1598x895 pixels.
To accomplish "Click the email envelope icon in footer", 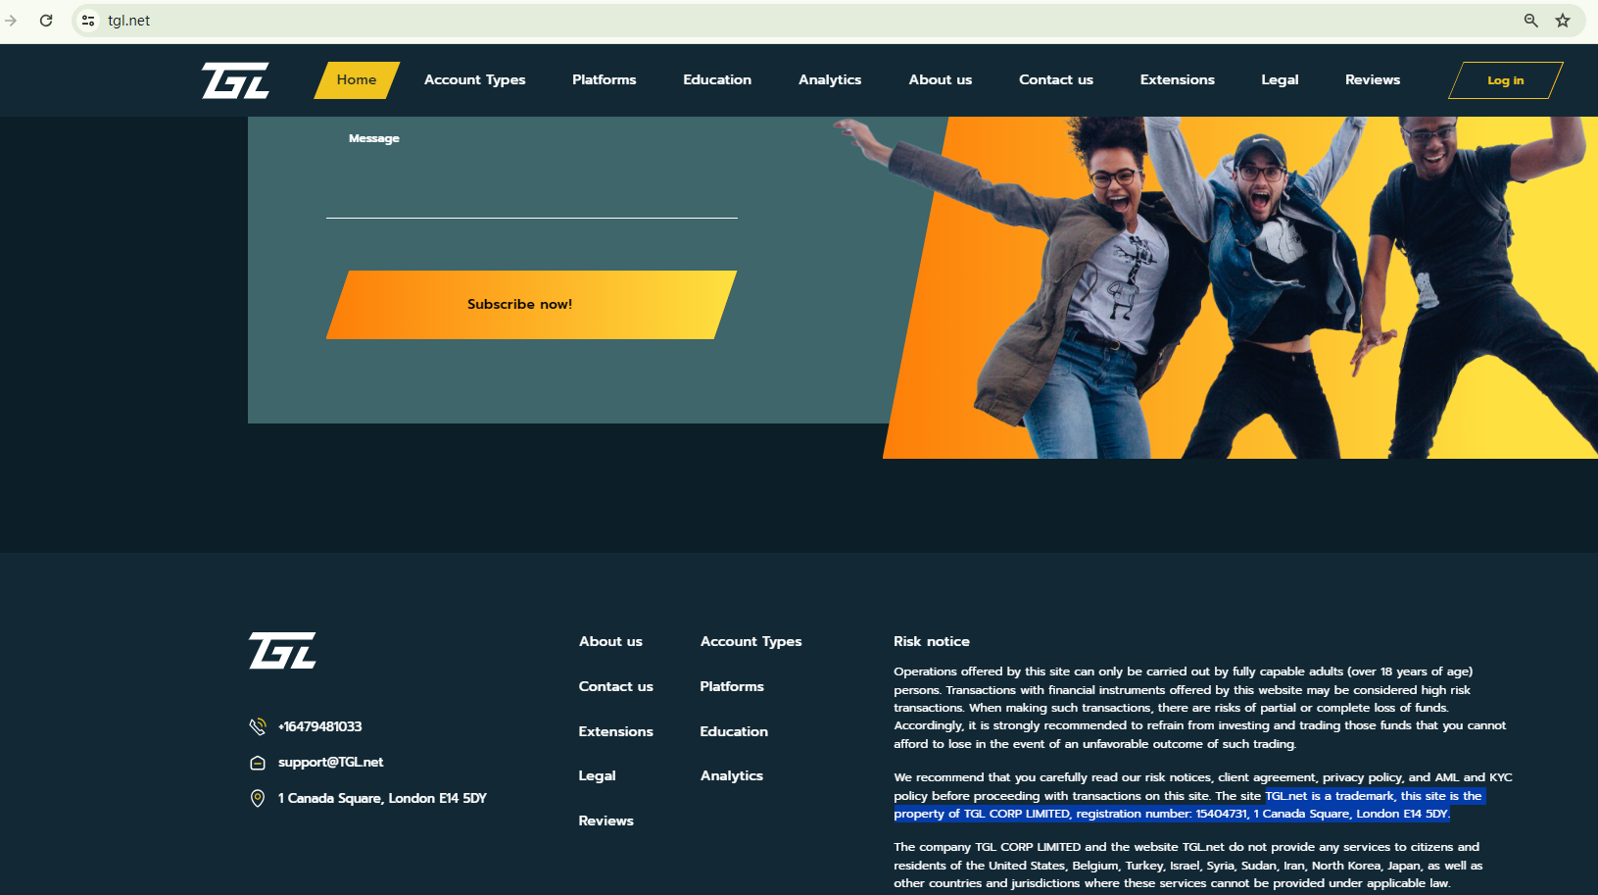I will tap(258, 763).
